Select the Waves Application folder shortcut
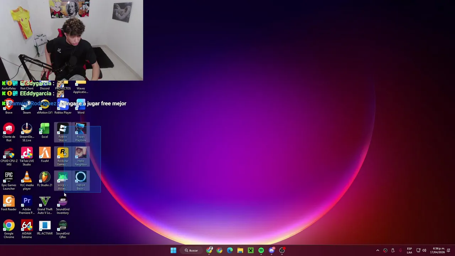The height and width of the screenshot is (256, 455). [x=81, y=87]
